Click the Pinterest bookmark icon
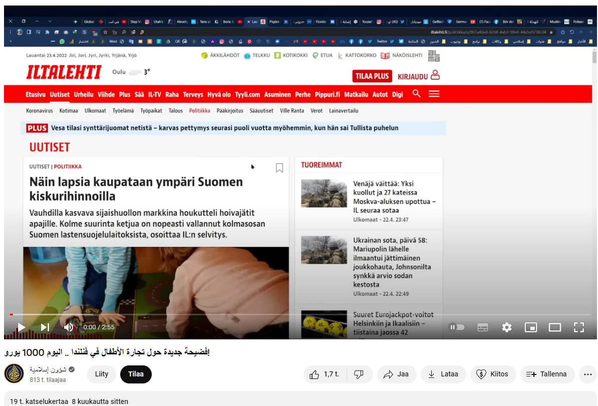Screen dimensions: 598x406 (x=249, y=41)
